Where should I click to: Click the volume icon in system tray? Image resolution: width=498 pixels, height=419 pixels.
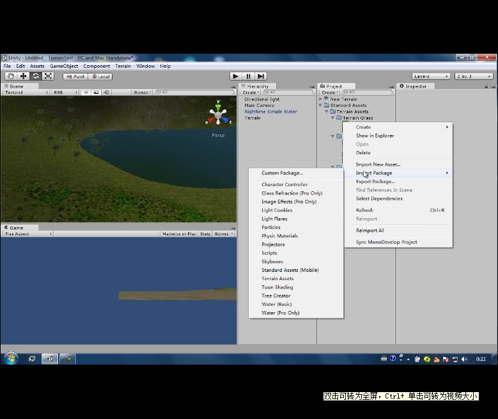[x=464, y=359]
